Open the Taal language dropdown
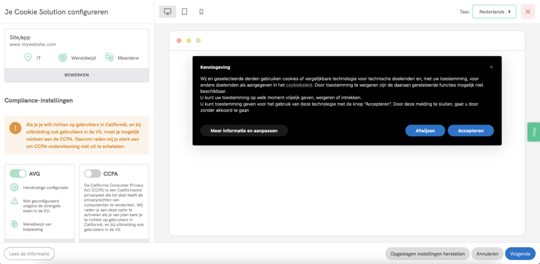Image resolution: width=540 pixels, height=264 pixels. (x=494, y=12)
